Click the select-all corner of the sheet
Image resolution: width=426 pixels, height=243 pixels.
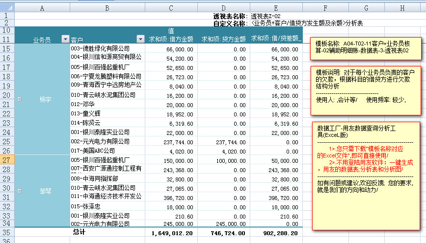tap(7, 8)
